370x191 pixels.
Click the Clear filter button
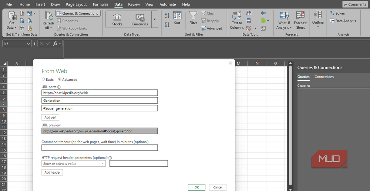(x=208, y=13)
